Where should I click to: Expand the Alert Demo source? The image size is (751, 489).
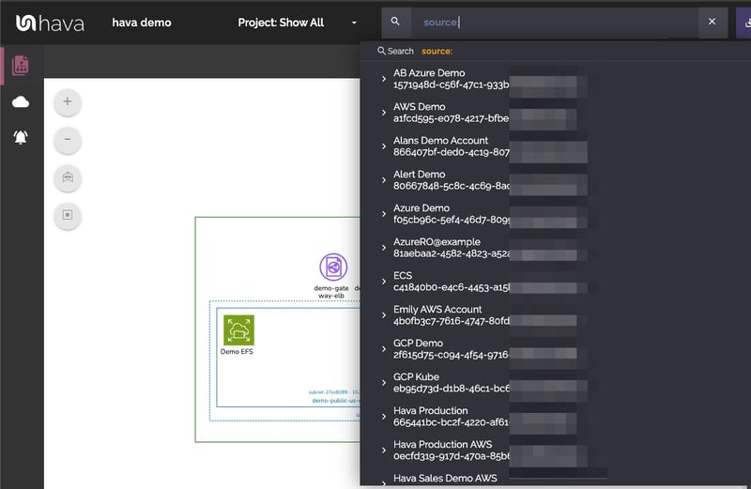pyautogui.click(x=384, y=180)
